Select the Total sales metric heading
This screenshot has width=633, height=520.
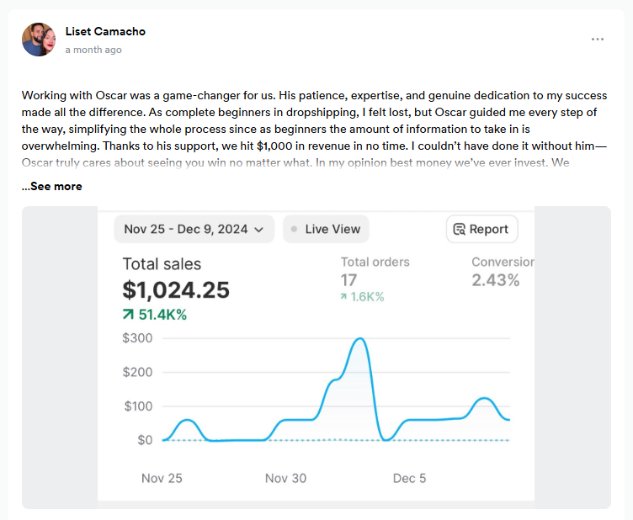pyautogui.click(x=162, y=264)
